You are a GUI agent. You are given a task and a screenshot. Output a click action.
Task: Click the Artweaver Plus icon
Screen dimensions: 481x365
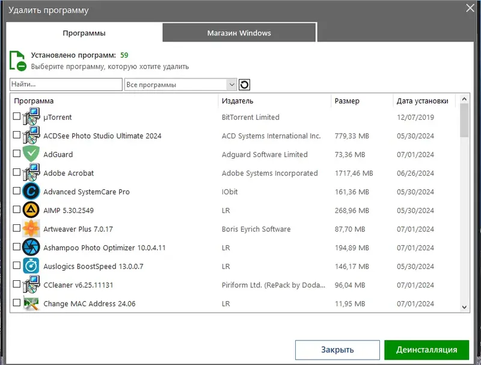click(31, 229)
